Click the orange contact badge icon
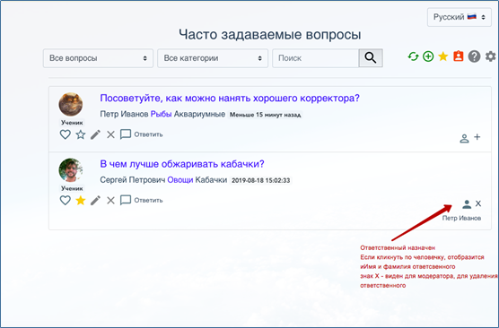Image resolution: width=499 pixels, height=328 pixels. [459, 56]
